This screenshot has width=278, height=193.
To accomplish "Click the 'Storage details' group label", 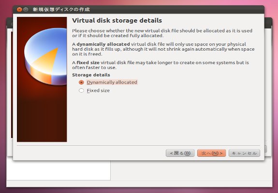I will 91,75.
